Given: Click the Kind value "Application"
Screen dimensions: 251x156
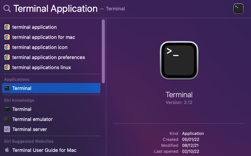Looking at the screenshot, I should pyautogui.click(x=193, y=134).
